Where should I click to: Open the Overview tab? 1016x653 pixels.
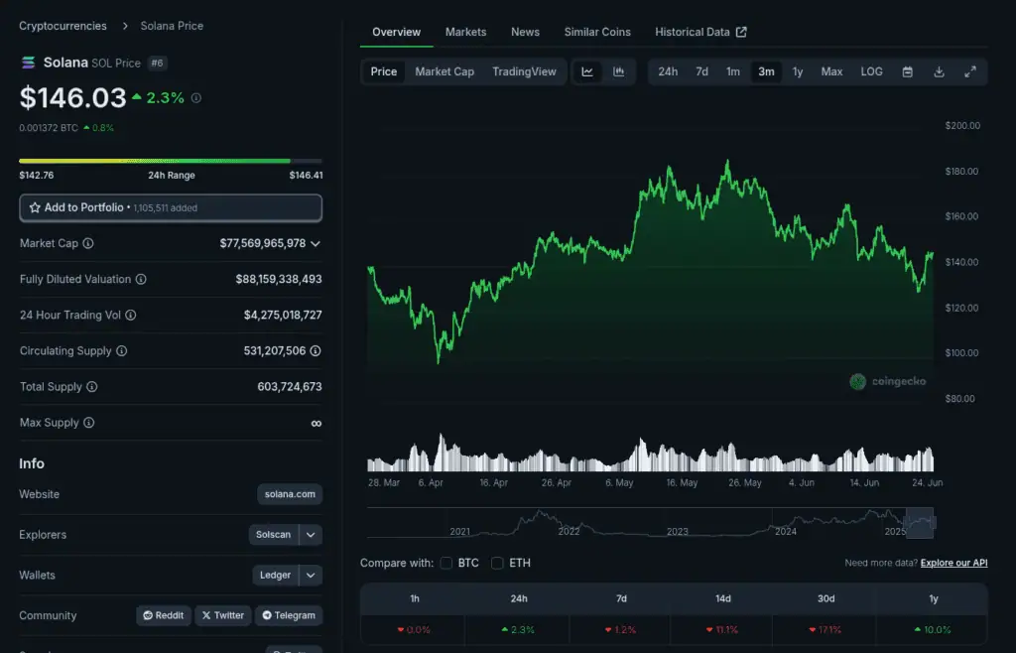click(397, 32)
